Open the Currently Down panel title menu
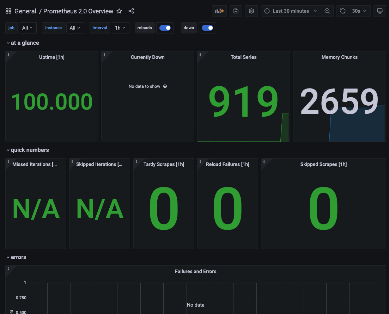Viewport: 389px width, 314px height. click(x=148, y=57)
